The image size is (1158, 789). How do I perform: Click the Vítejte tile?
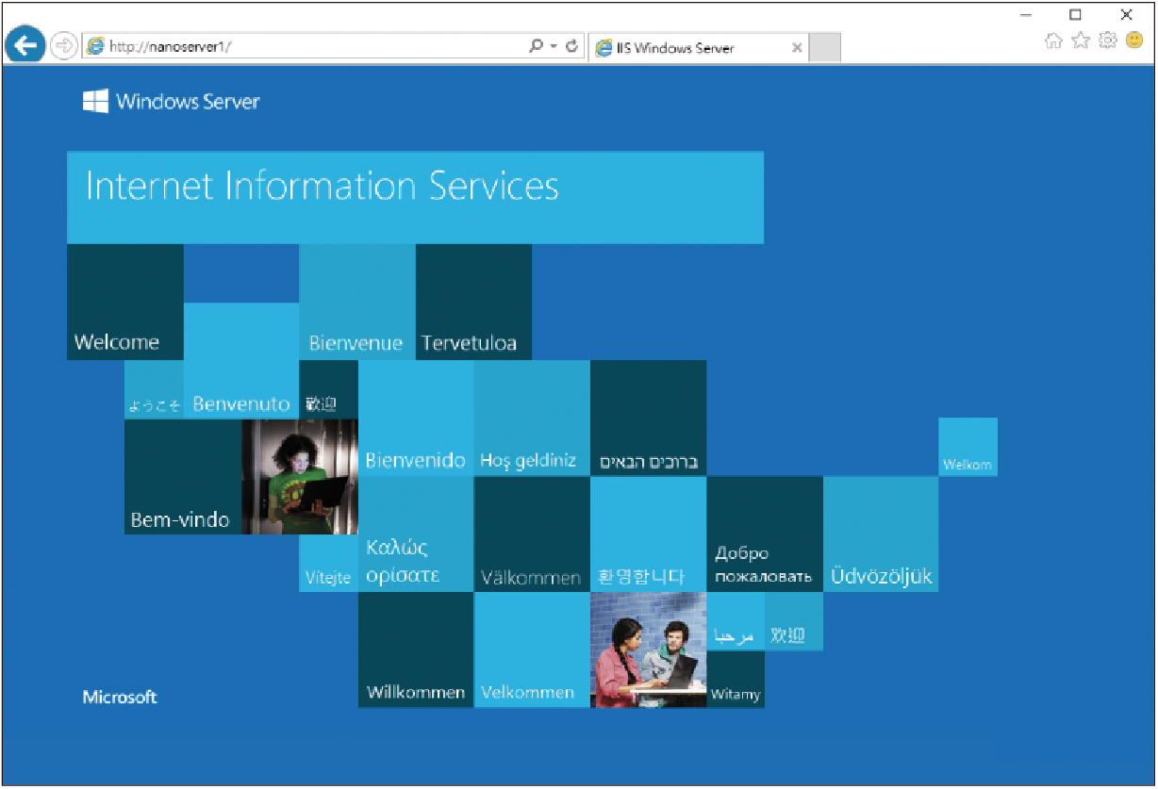(329, 564)
